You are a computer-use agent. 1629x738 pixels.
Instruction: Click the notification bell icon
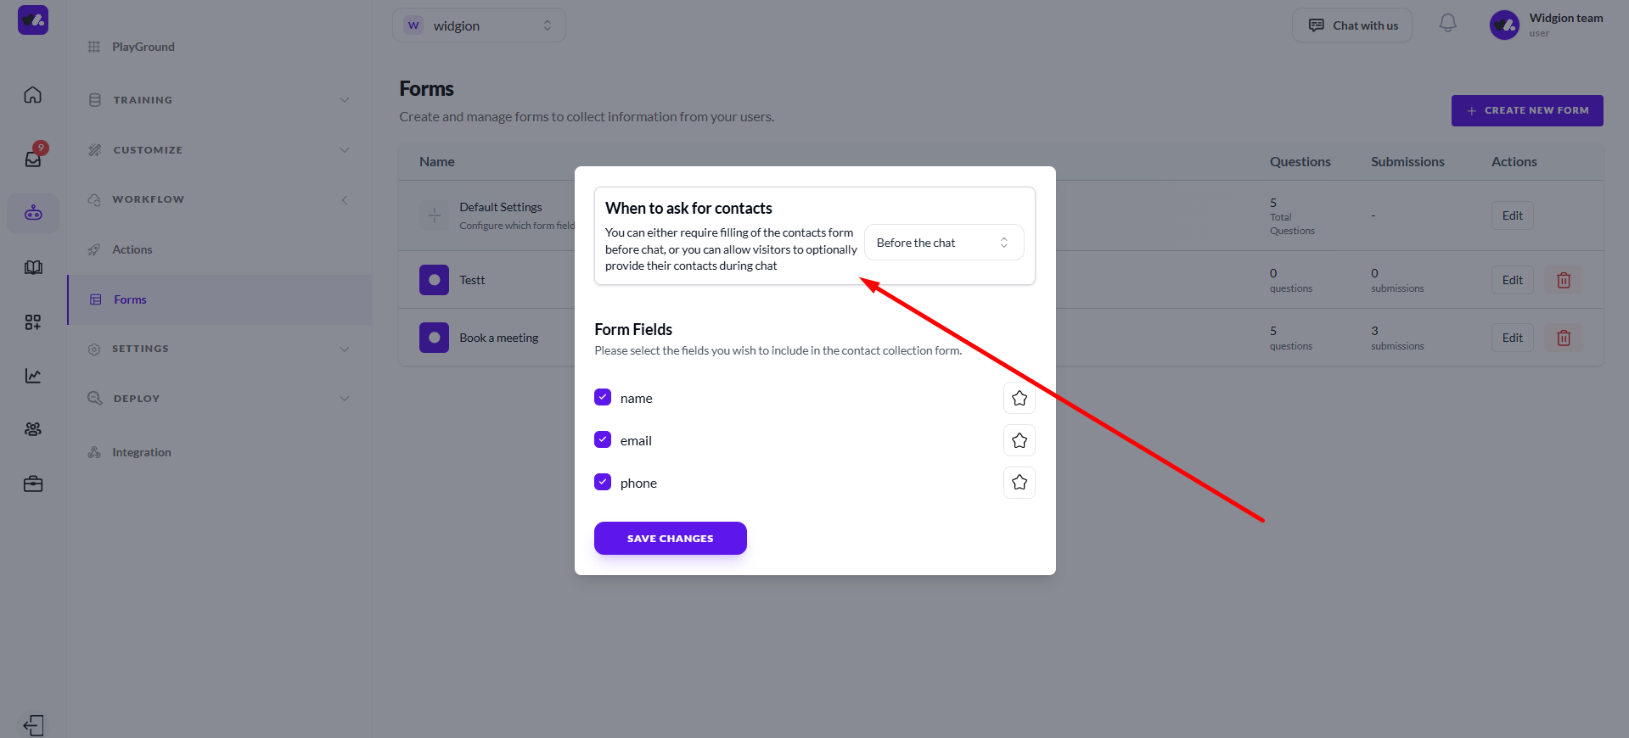(x=1447, y=24)
